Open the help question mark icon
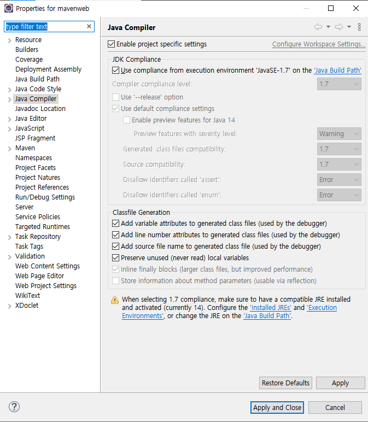The image size is (368, 422). pos(14,407)
